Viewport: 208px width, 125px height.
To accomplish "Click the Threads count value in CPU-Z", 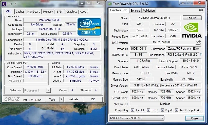I will pyautogui.click(x=96, y=90).
